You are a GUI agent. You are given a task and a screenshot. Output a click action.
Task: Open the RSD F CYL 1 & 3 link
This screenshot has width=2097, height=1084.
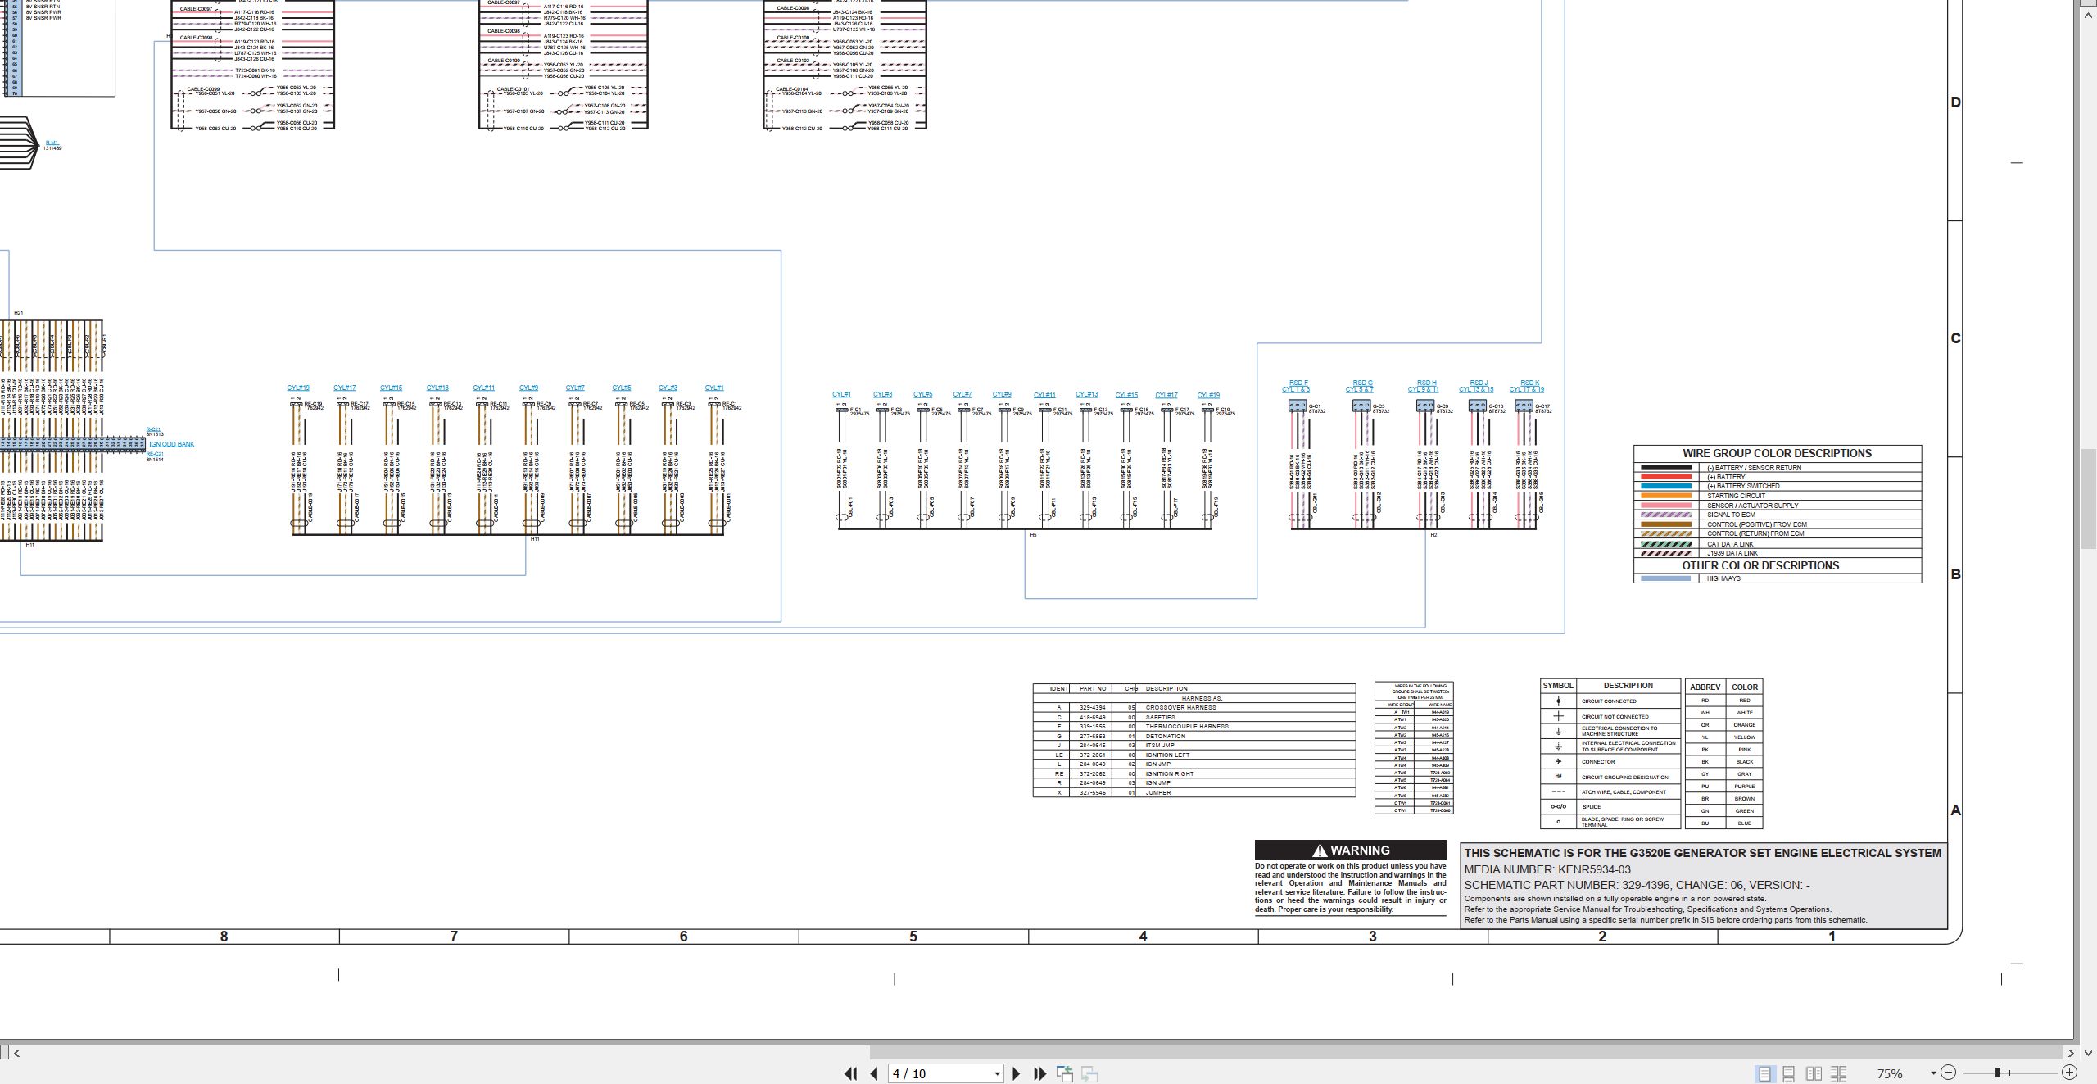[x=1297, y=387]
